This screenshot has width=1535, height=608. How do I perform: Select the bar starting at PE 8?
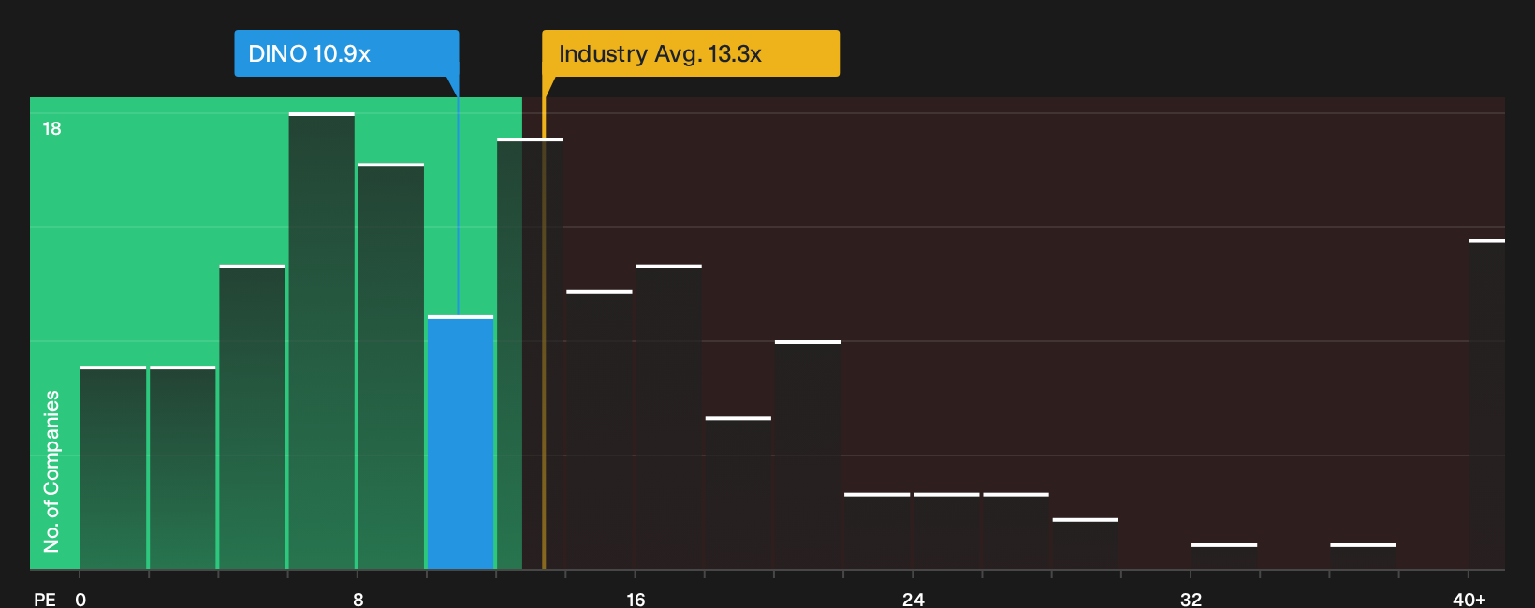(391, 366)
